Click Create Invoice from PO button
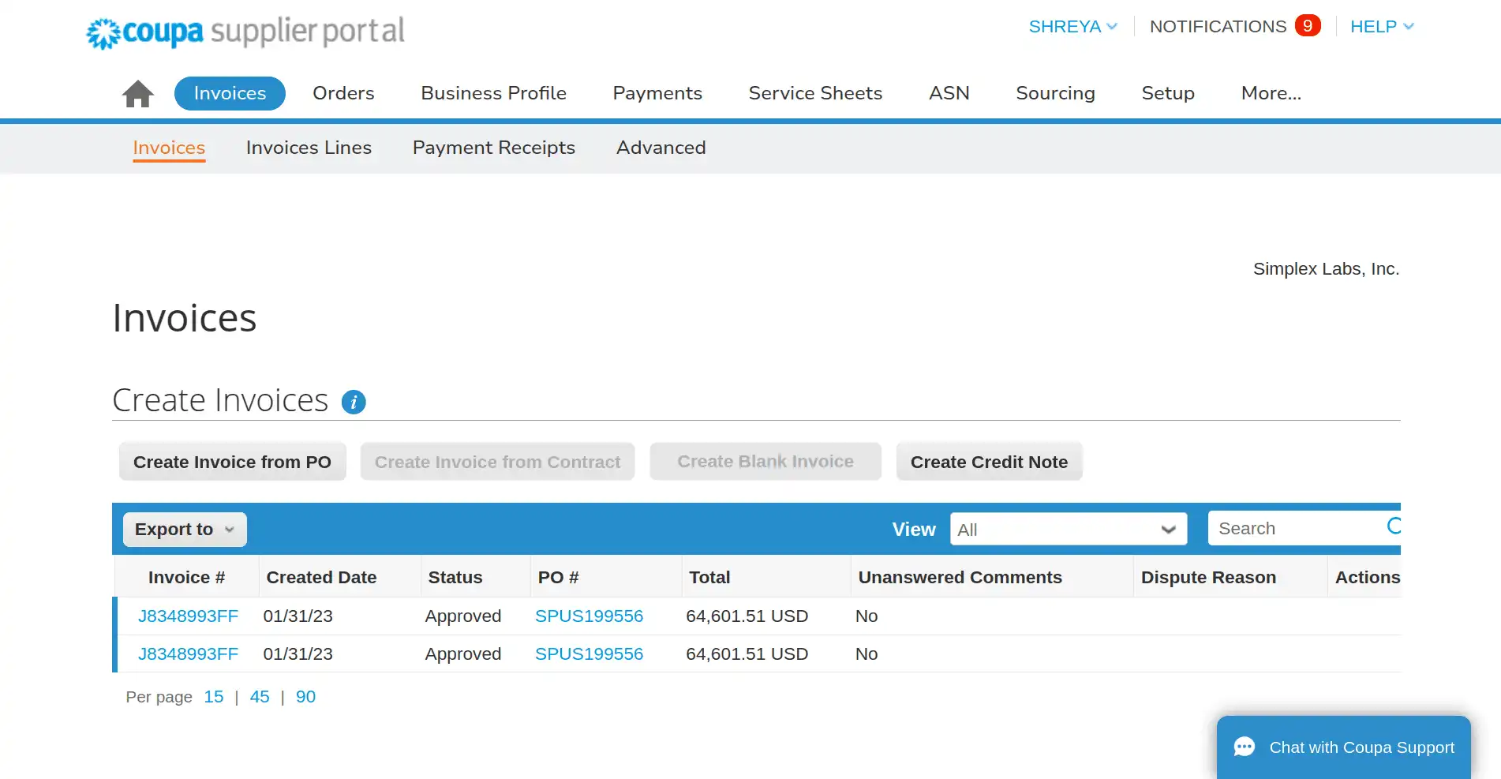Viewport: 1501px width, 779px height. [232, 462]
